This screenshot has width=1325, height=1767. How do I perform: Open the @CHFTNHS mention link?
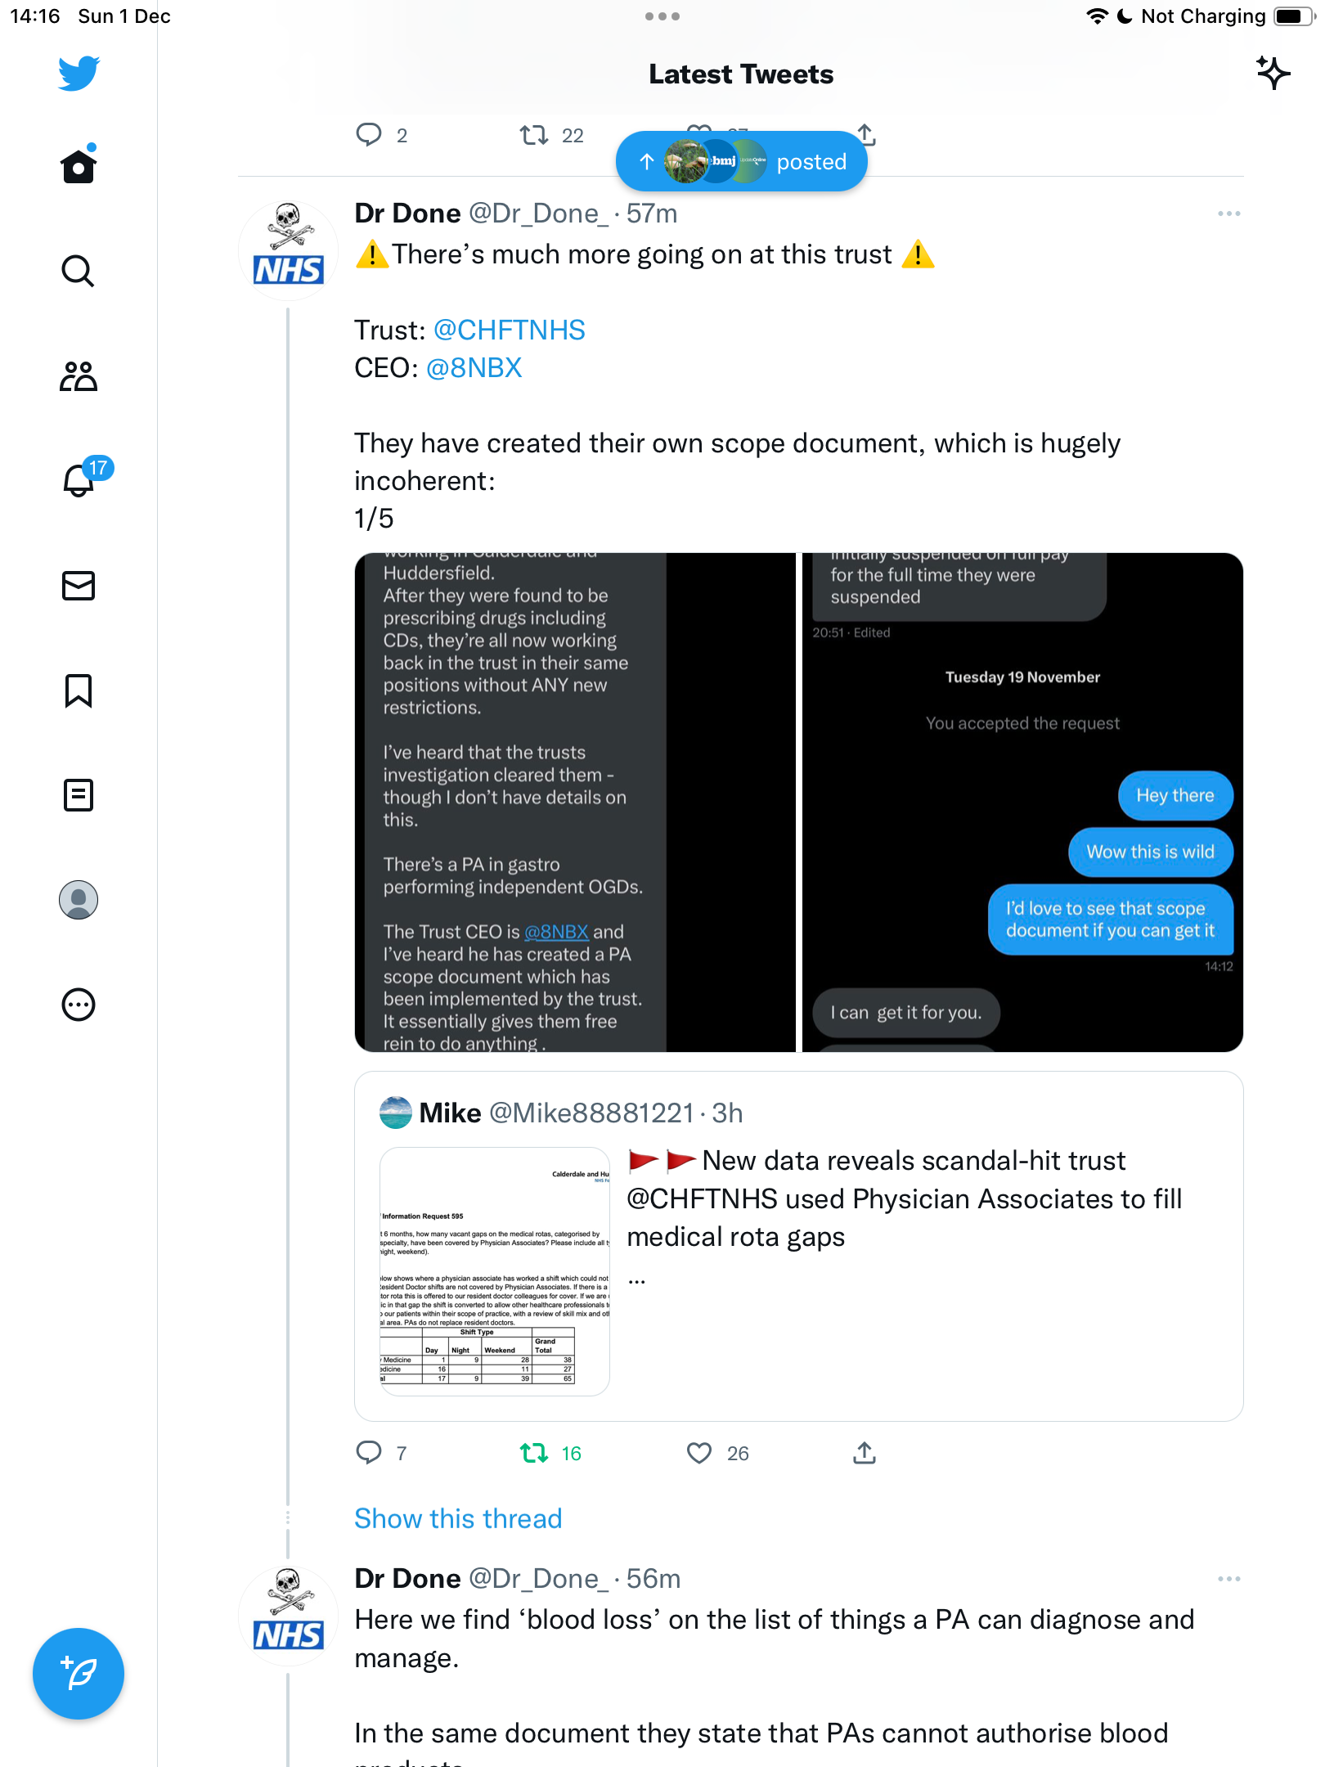(x=509, y=330)
